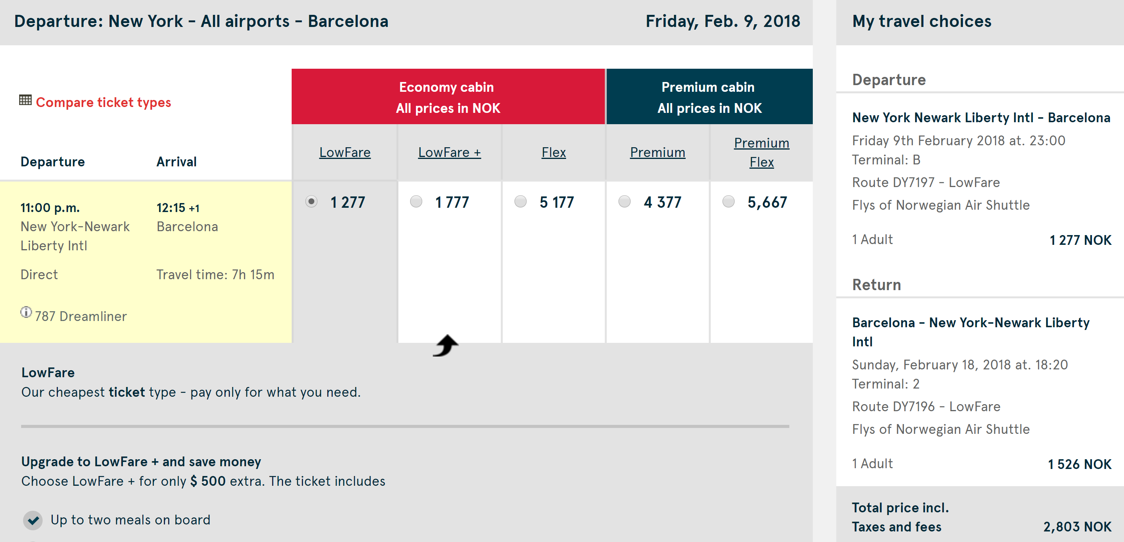Click the Premium column header link
This screenshot has height=542, width=1124.
[658, 153]
